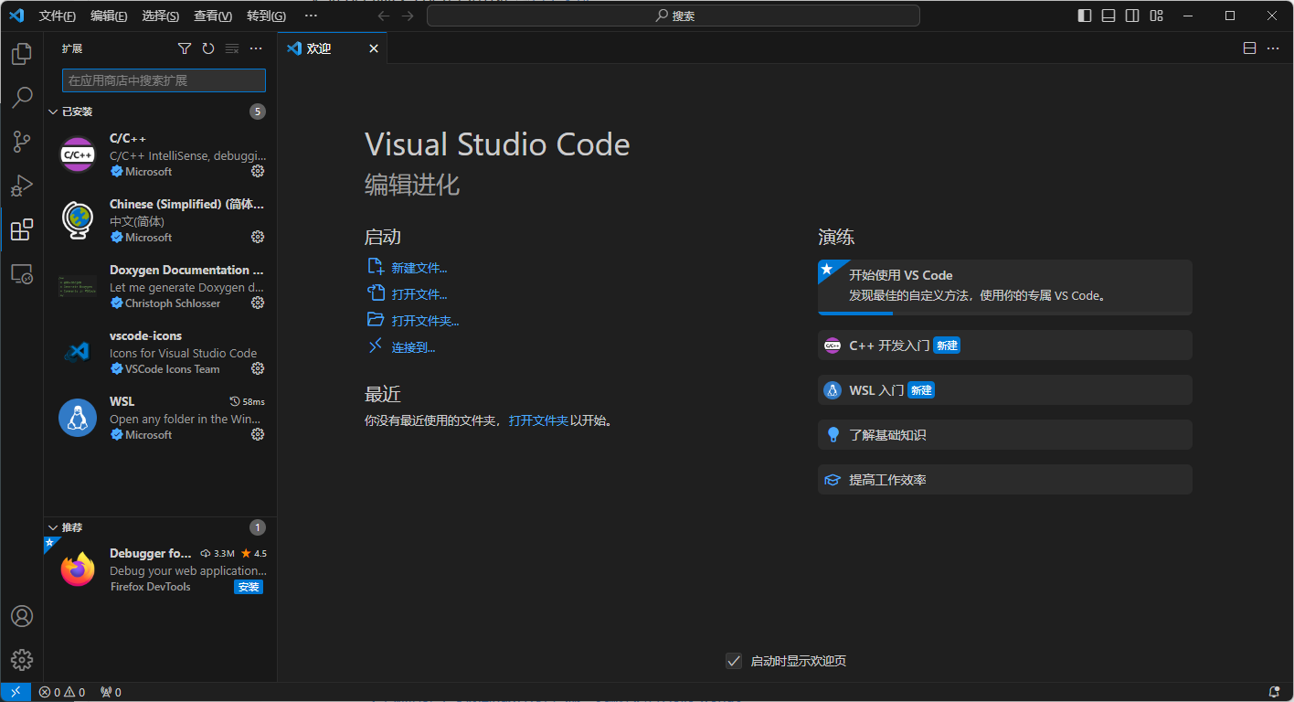The width and height of the screenshot is (1294, 702).
Task: Open the 转到 menu
Action: pyautogui.click(x=266, y=16)
